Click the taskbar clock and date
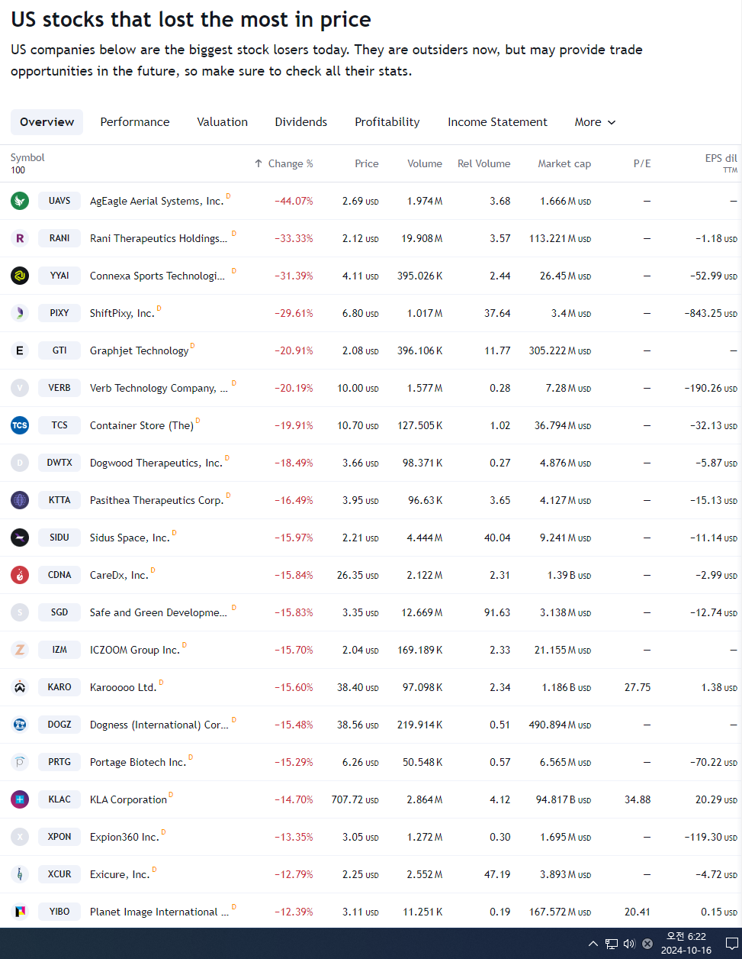This screenshot has height=959, width=742. click(x=686, y=944)
